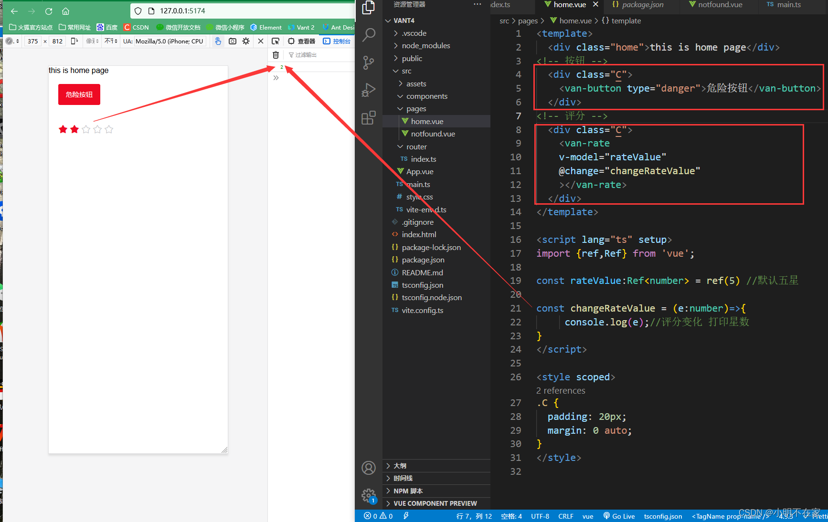Close responsive design mode
Screen dimensions: 828x522
(x=261, y=41)
